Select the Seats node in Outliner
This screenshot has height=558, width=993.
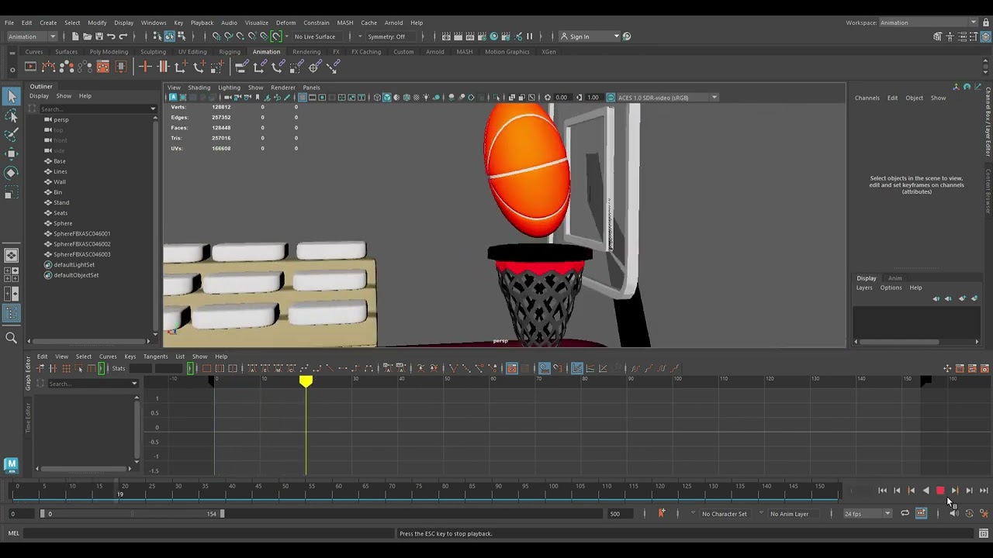tap(61, 213)
